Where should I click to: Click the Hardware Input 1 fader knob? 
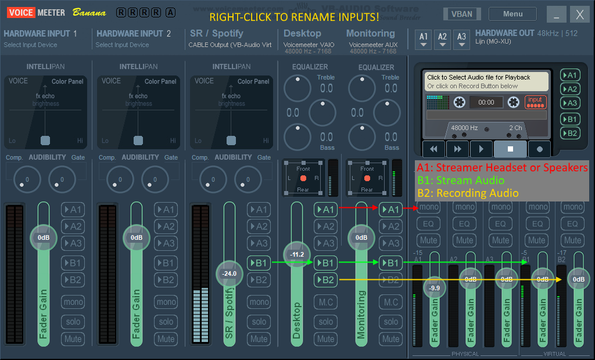pos(43,237)
